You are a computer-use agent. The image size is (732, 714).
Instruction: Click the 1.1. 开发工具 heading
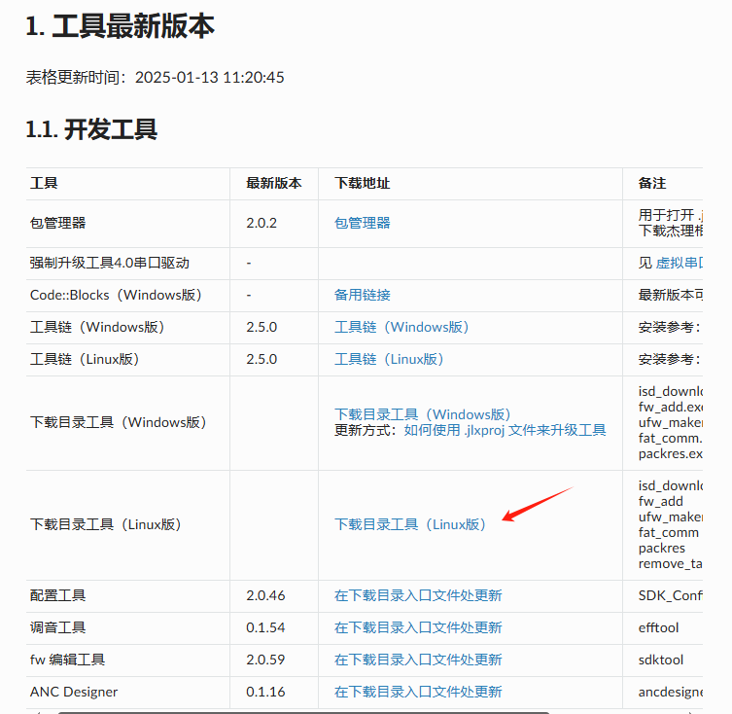[x=91, y=129]
